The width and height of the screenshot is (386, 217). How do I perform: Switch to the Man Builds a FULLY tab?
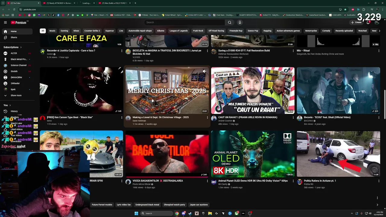point(114,3)
